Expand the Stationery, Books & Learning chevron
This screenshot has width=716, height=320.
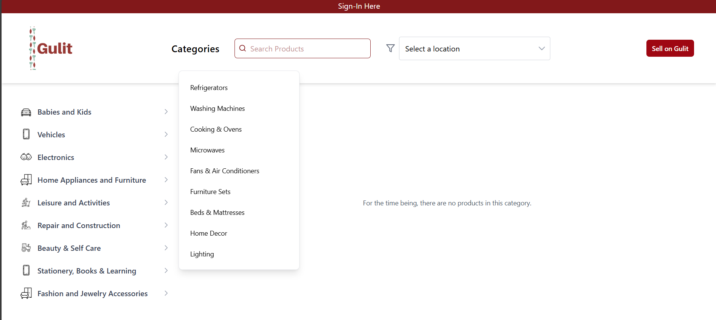point(166,270)
